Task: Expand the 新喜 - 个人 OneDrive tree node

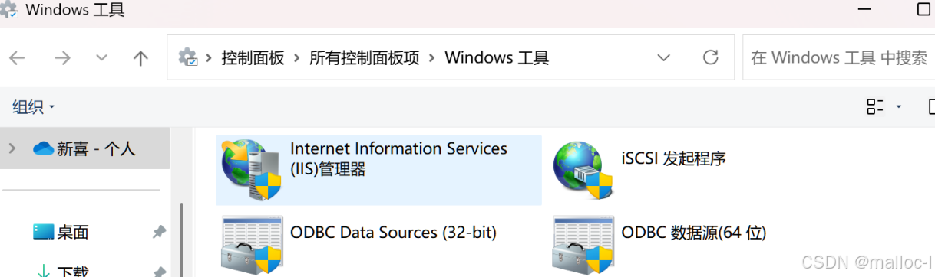Action: click(x=12, y=148)
